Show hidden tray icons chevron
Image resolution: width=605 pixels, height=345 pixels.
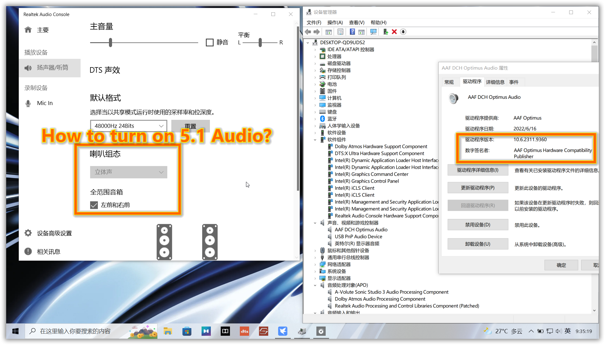pyautogui.click(x=531, y=331)
